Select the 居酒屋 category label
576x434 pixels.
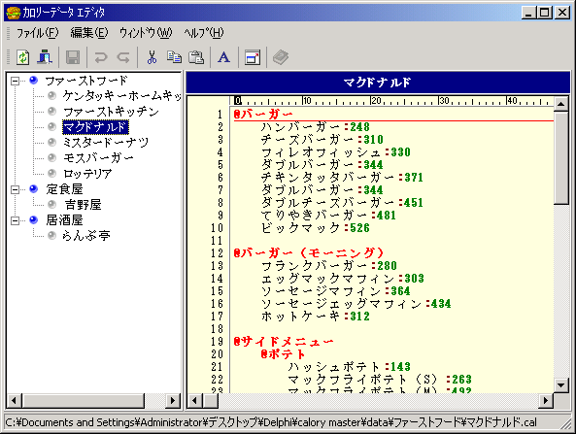[x=64, y=220]
